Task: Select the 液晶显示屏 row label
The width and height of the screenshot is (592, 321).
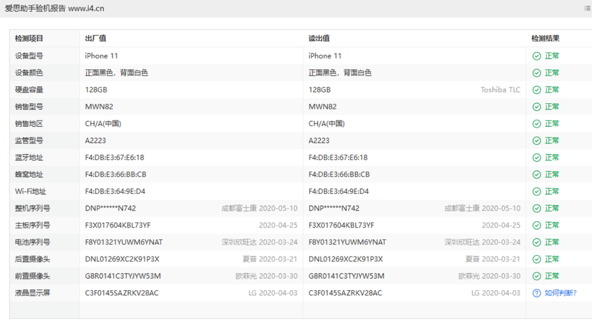Action: pos(32,293)
